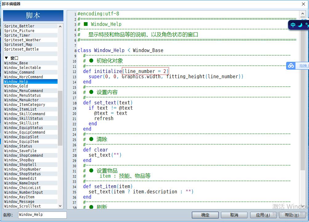Select Window_ShopBuy script

(x=30, y=160)
